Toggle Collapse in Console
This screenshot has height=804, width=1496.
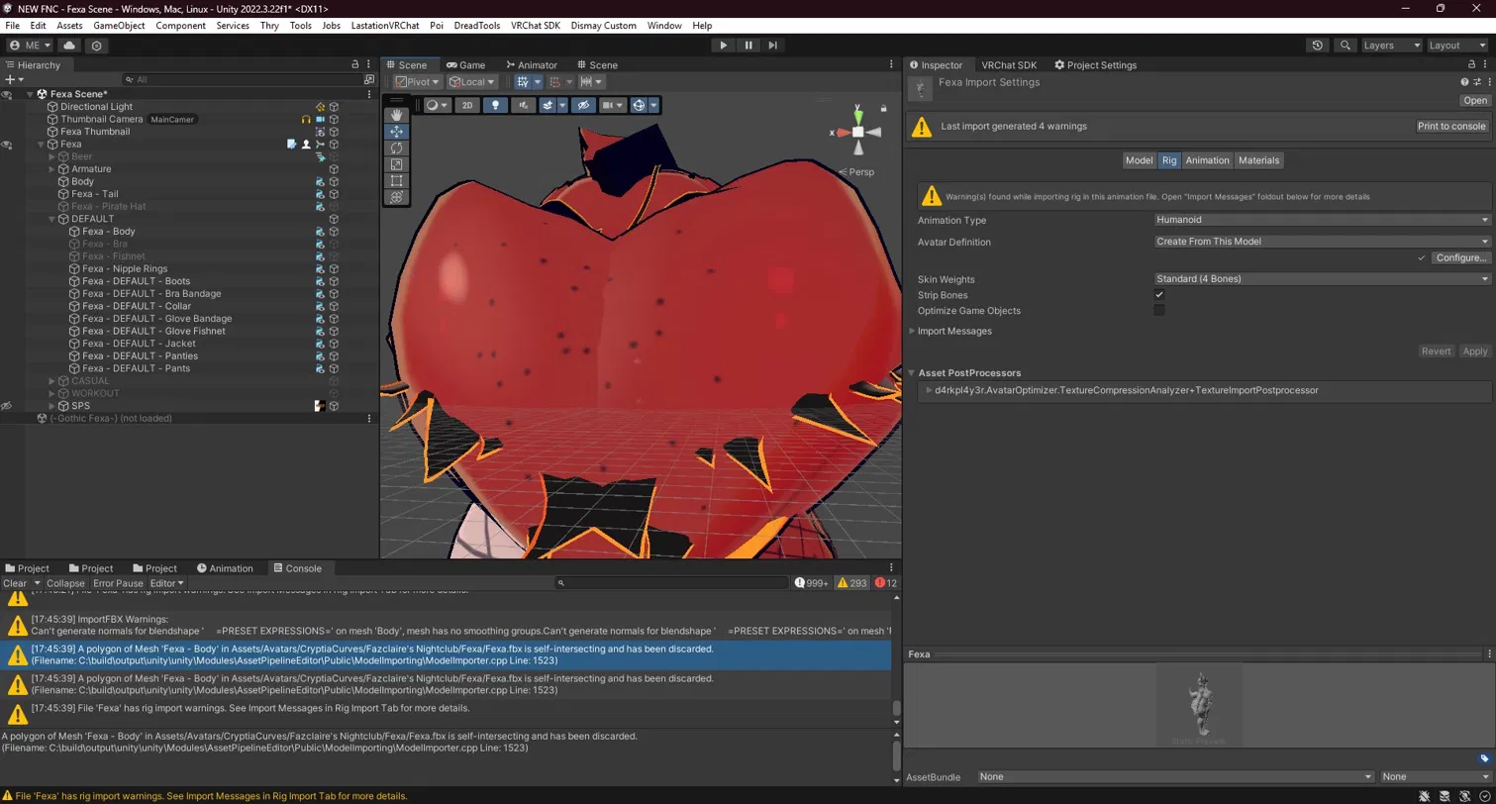[65, 583]
